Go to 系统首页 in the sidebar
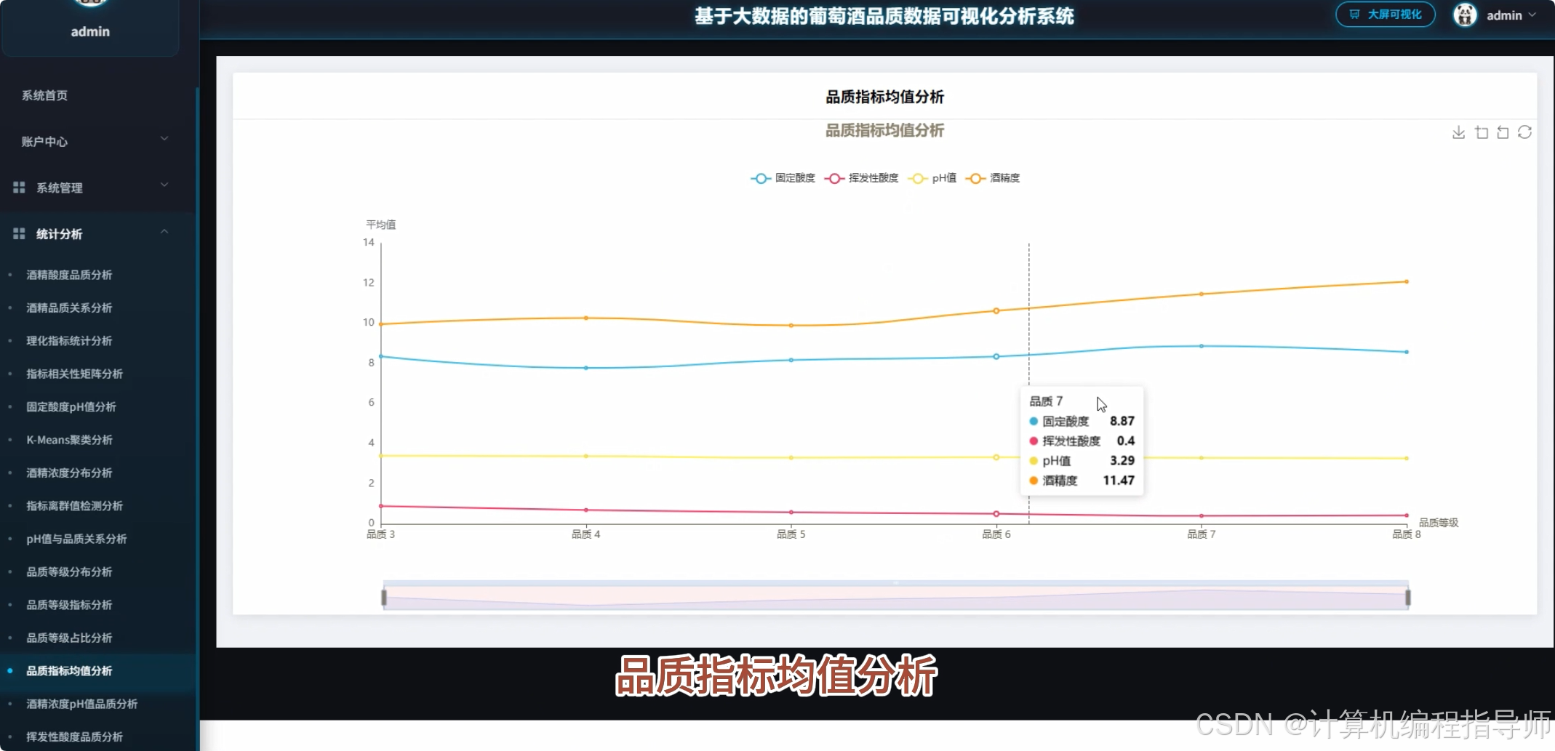Screen dimensions: 1555x751 click(44, 95)
